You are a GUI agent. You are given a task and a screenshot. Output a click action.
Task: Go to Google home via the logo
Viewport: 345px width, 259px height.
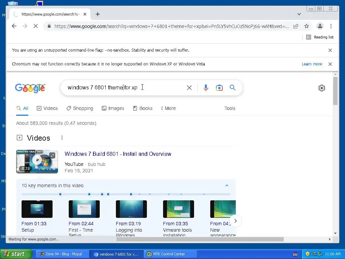(x=30, y=88)
